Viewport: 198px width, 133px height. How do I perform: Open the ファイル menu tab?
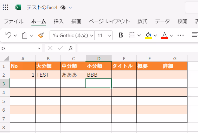pyautogui.click(x=14, y=21)
